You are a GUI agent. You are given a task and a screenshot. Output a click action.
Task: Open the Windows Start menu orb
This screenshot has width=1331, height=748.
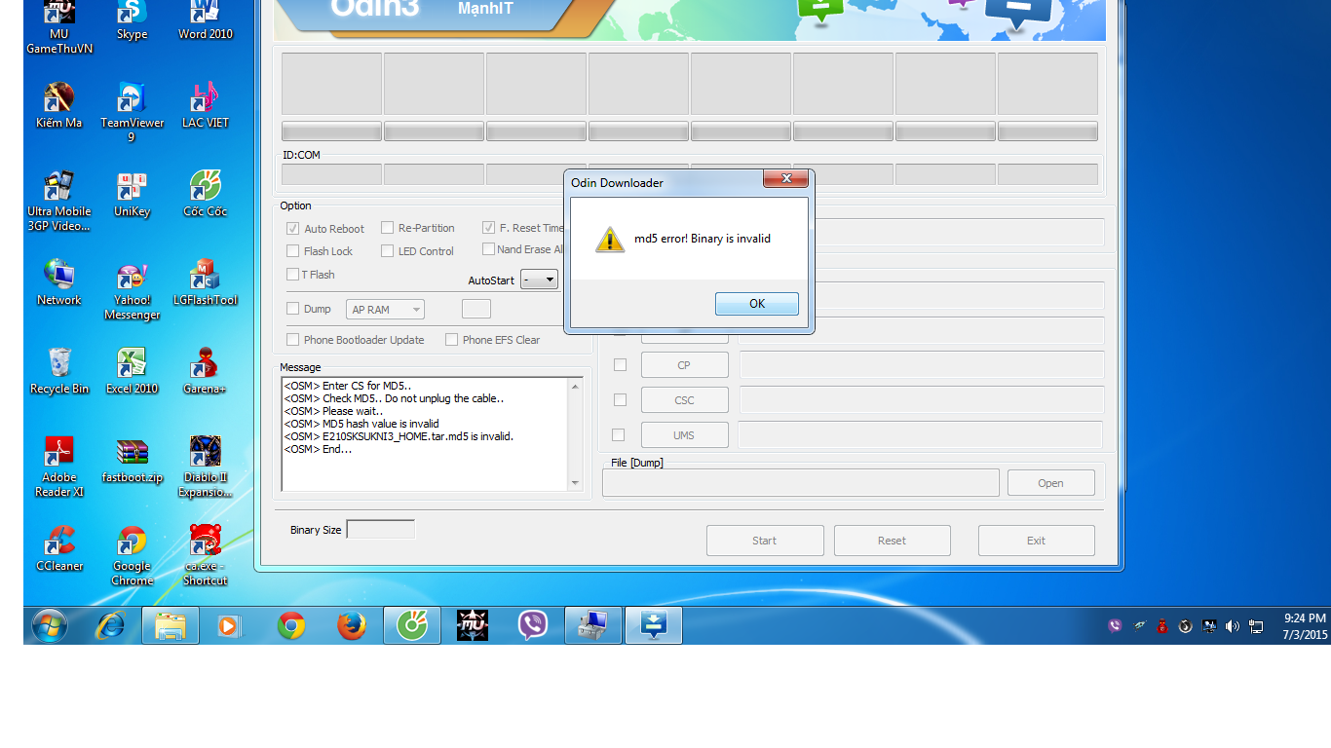tap(49, 625)
